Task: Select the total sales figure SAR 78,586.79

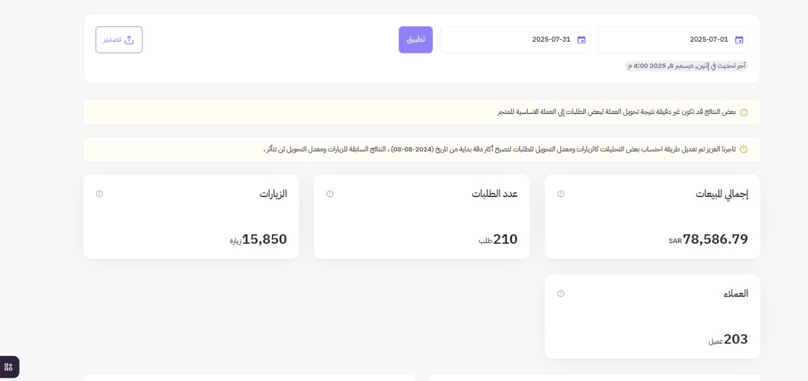Action: tap(708, 239)
